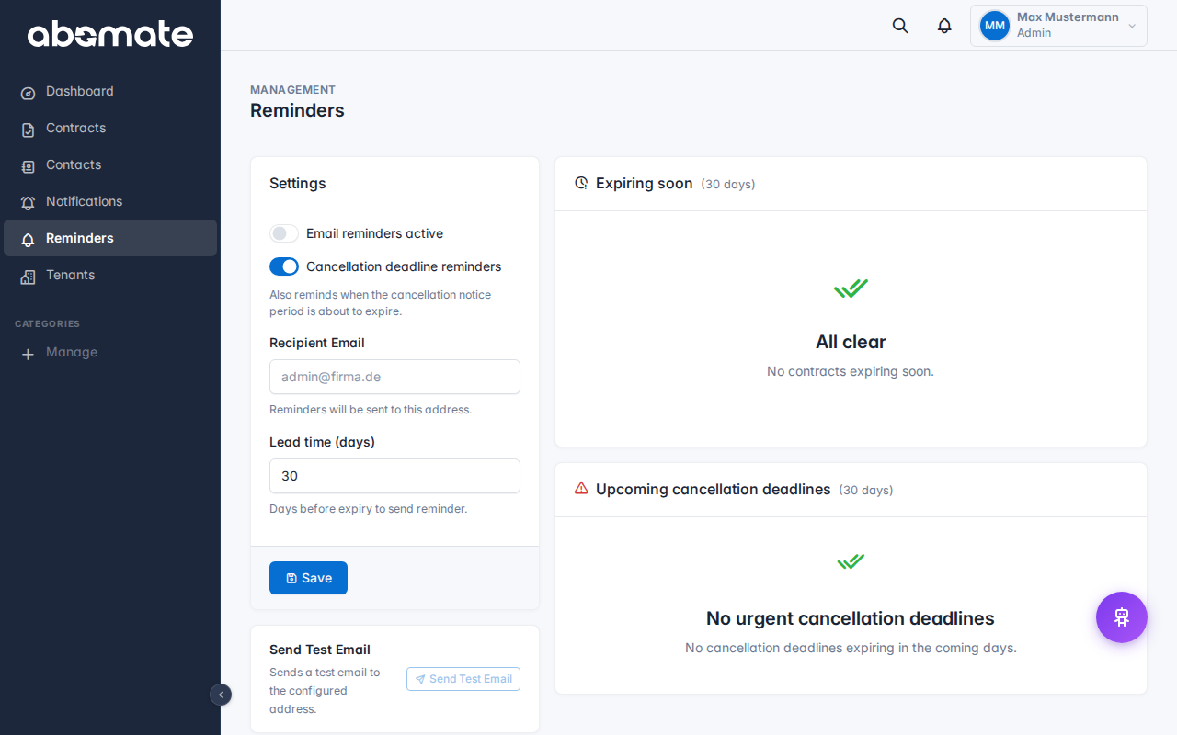The image size is (1177, 735).
Task: Disable the Cancellation deadline reminders switch
Action: (284, 266)
